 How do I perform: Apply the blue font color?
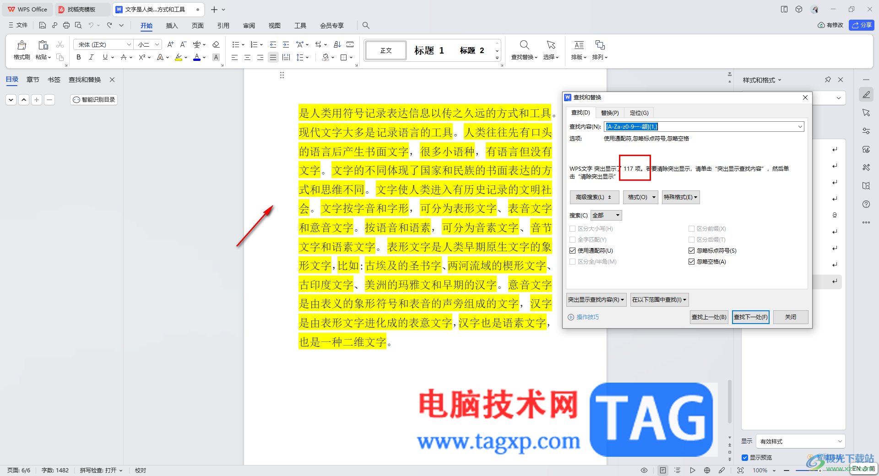point(197,57)
